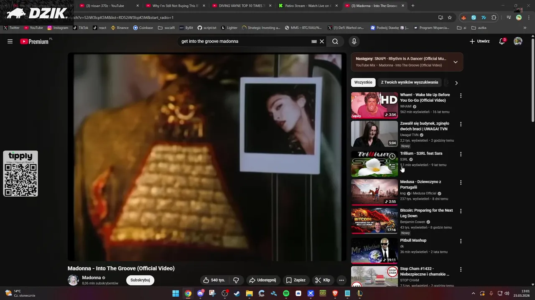Image resolution: width=535 pixels, height=300 pixels.
Task: Open options menu for Wham! video
Action: tap(461, 95)
